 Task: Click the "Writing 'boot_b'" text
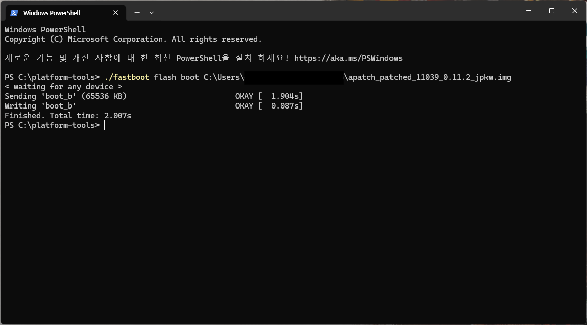tap(40, 106)
